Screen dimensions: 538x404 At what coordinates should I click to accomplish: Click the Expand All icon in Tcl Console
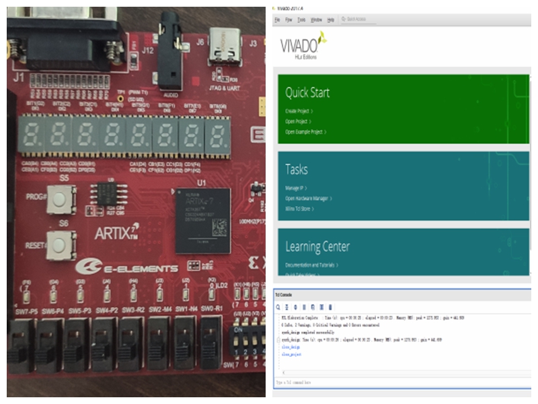296,307
